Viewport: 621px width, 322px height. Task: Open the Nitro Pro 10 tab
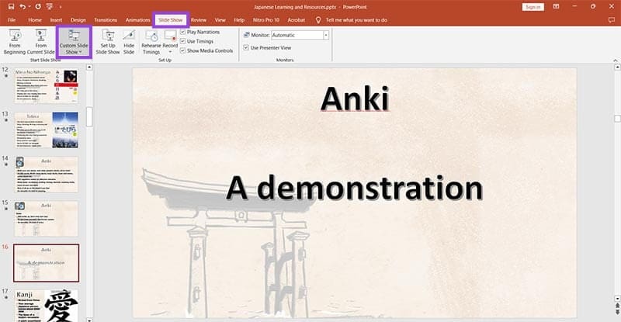click(266, 20)
